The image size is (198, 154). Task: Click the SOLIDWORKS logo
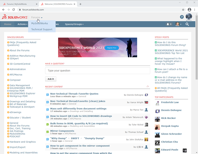(x=15, y=17)
